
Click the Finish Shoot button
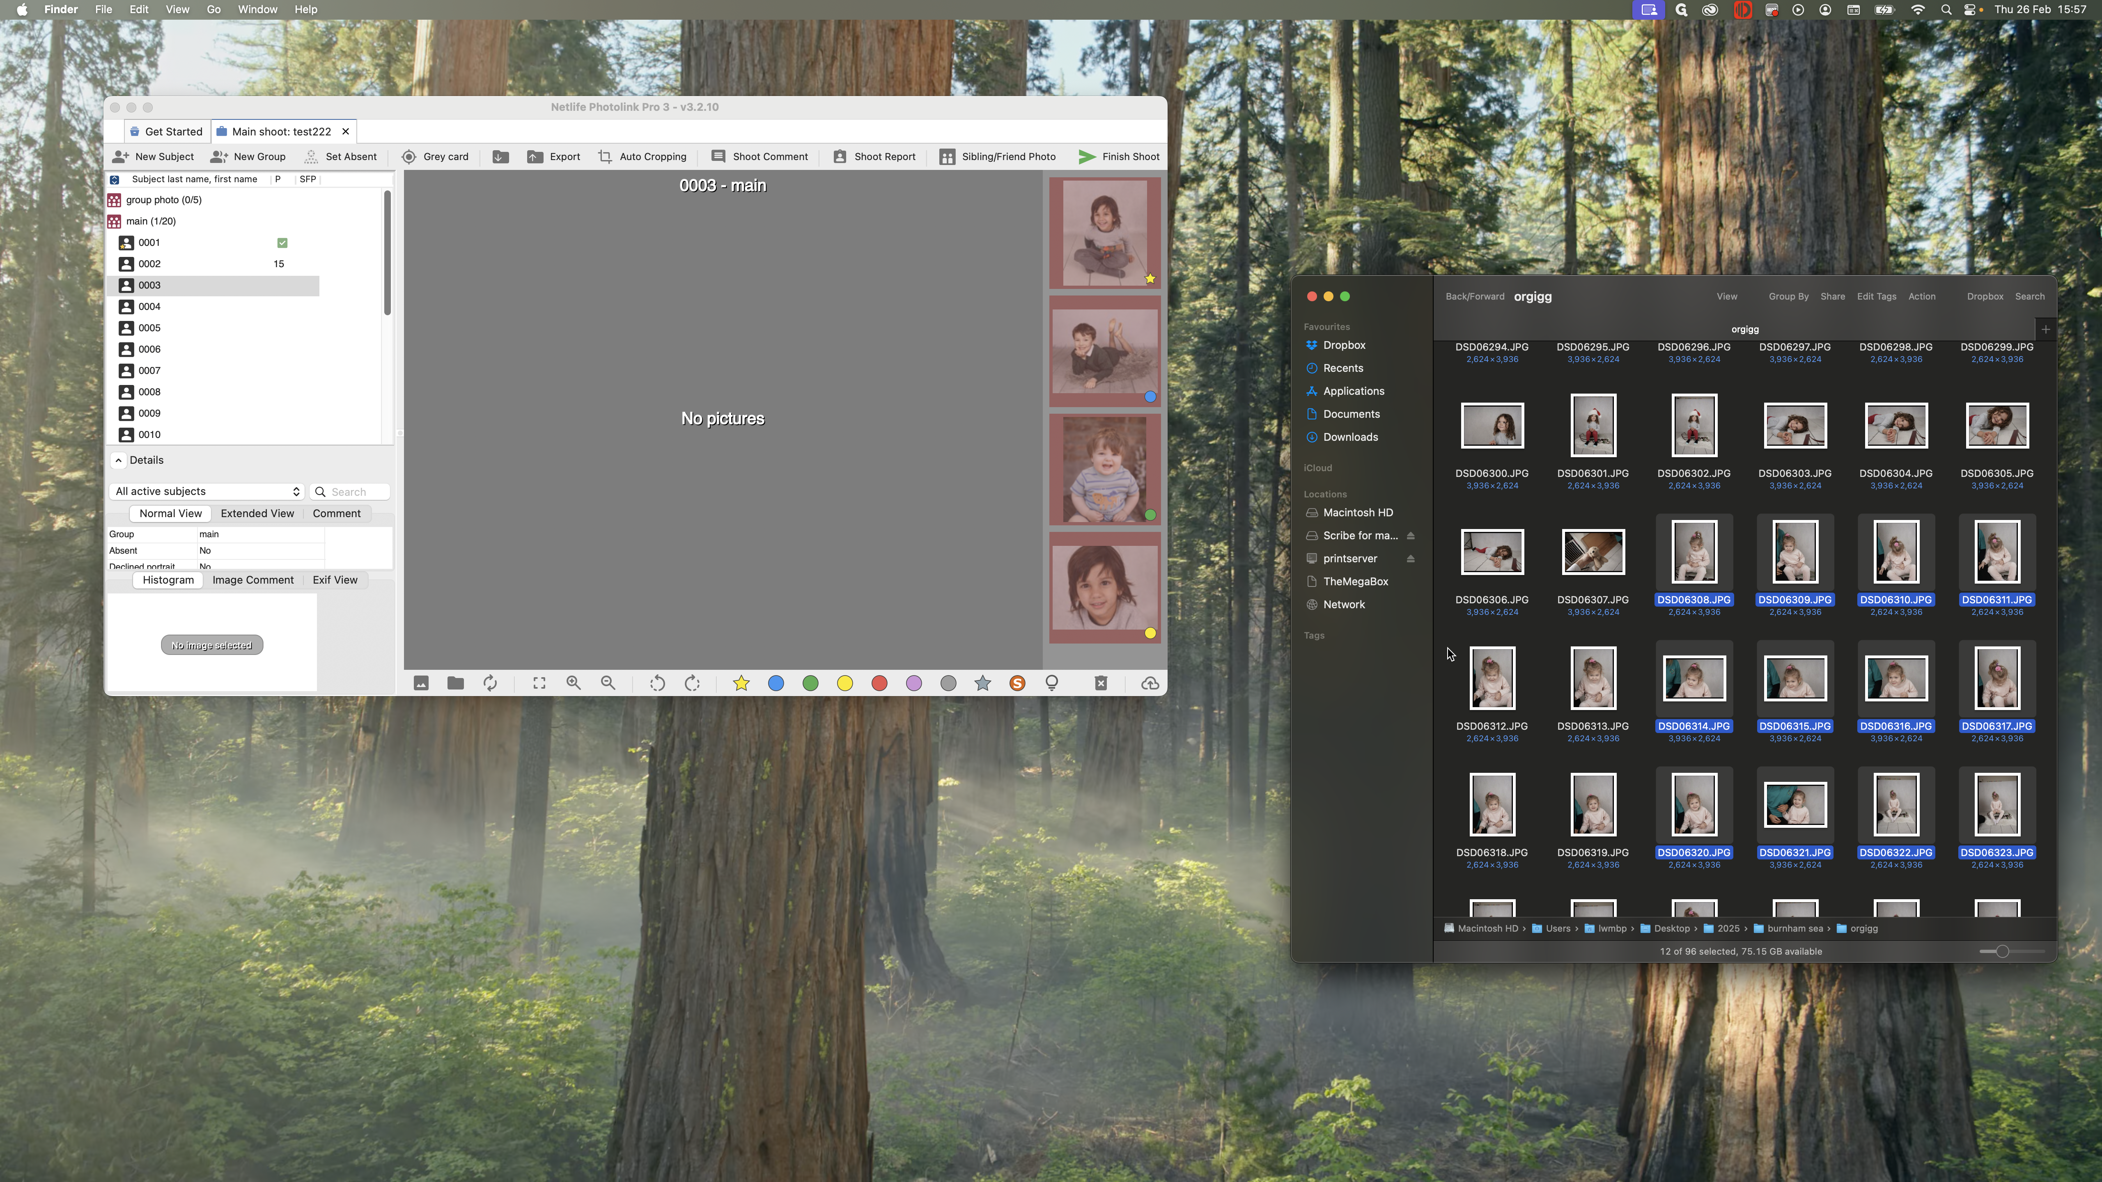point(1119,157)
